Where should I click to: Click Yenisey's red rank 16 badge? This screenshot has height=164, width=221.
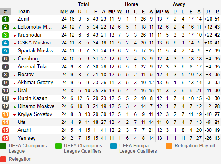tap(6, 138)
